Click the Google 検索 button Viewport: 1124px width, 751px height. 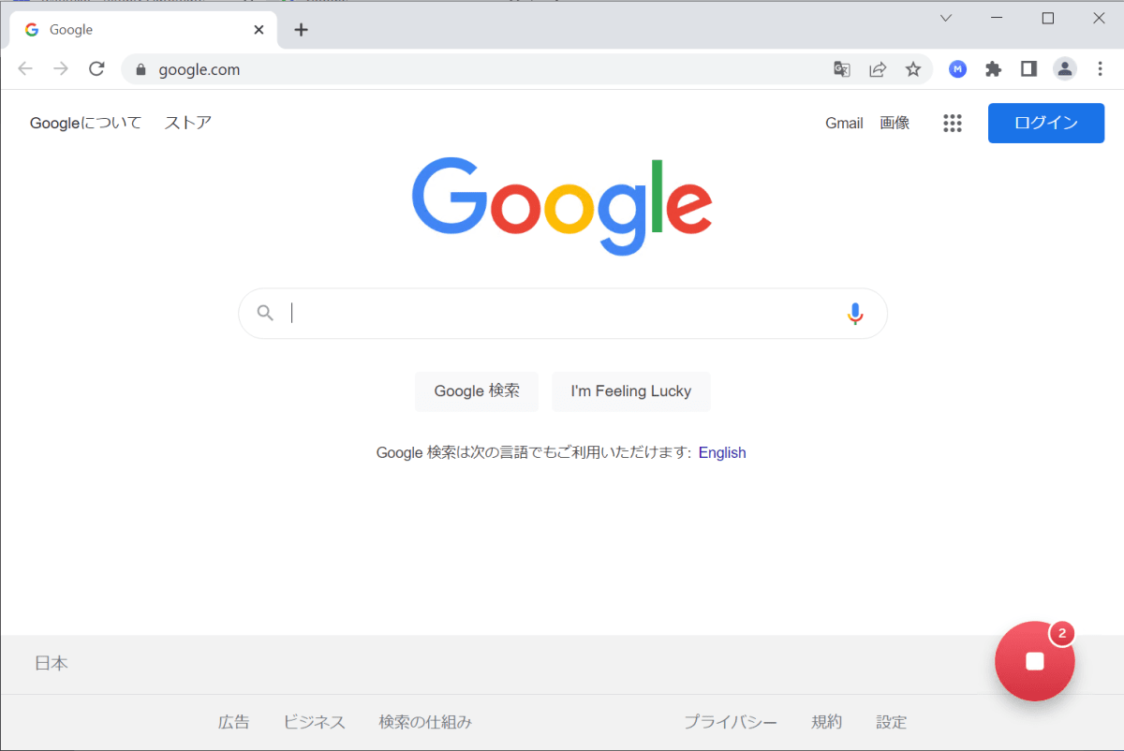point(477,391)
